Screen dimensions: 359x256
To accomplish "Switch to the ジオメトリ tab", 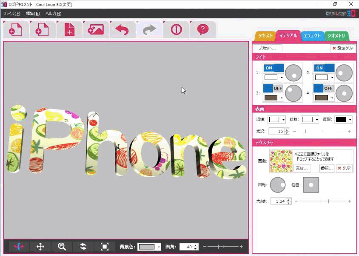I will point(336,36).
